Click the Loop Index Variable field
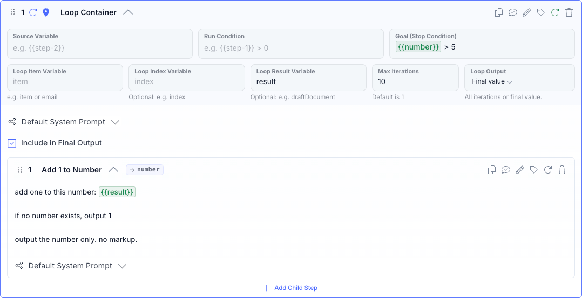Image resolution: width=582 pixels, height=298 pixels. [187, 78]
